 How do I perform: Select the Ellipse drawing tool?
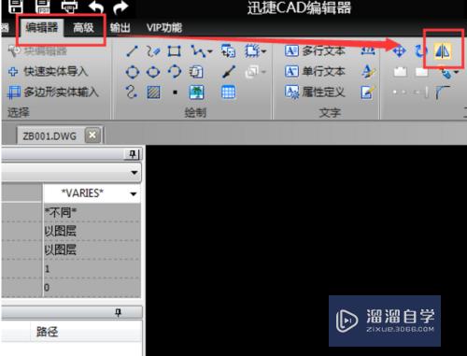pyautogui.click(x=153, y=72)
